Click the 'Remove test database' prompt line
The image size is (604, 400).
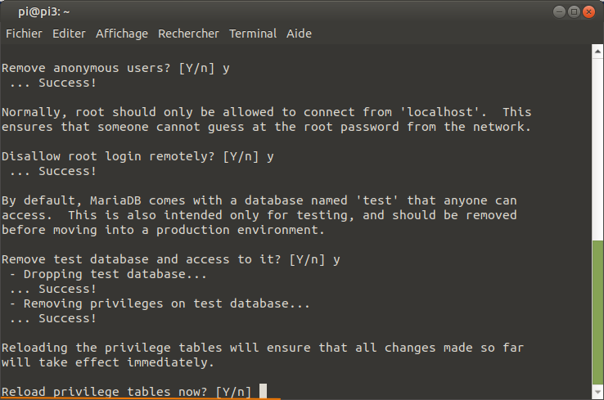click(171, 259)
